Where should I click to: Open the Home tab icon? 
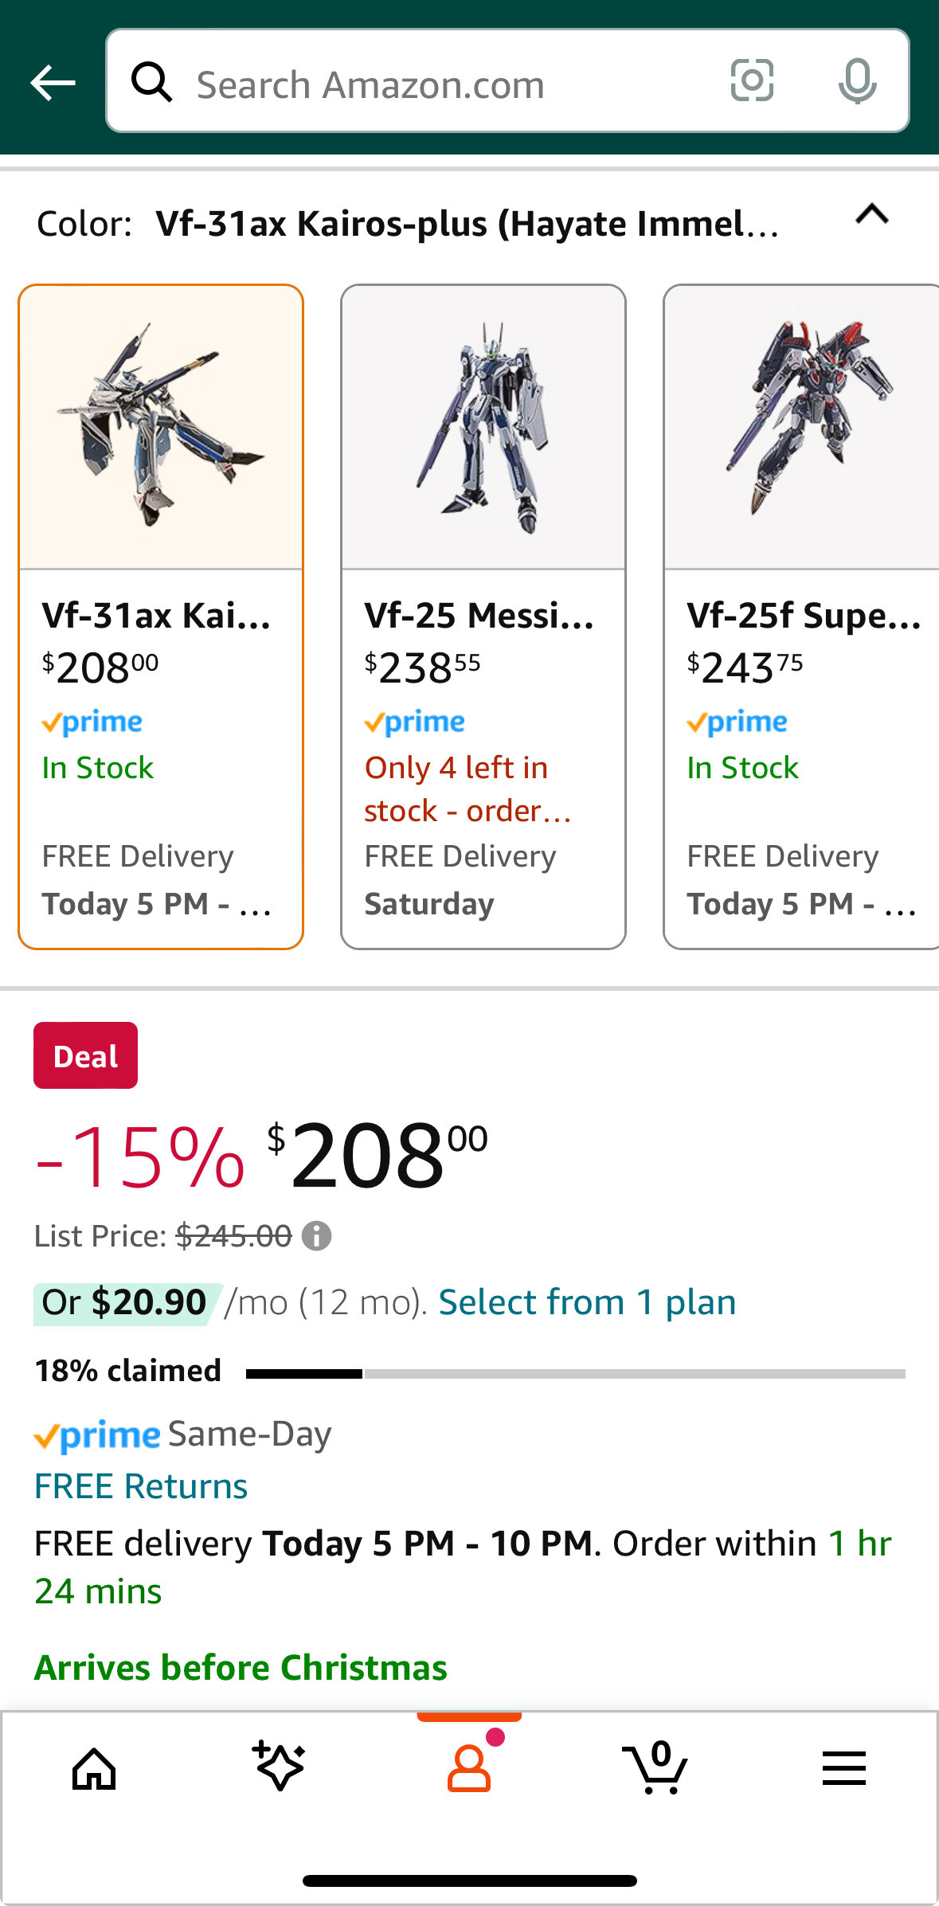click(94, 1769)
